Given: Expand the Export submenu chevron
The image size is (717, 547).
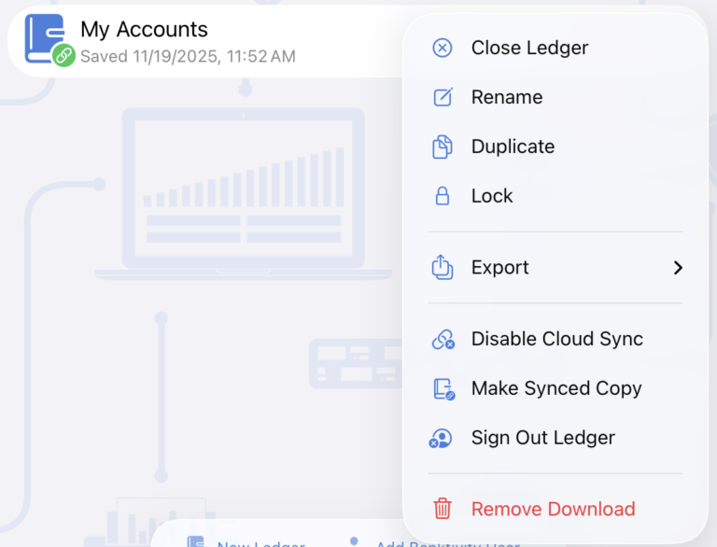Looking at the screenshot, I should click(x=678, y=268).
